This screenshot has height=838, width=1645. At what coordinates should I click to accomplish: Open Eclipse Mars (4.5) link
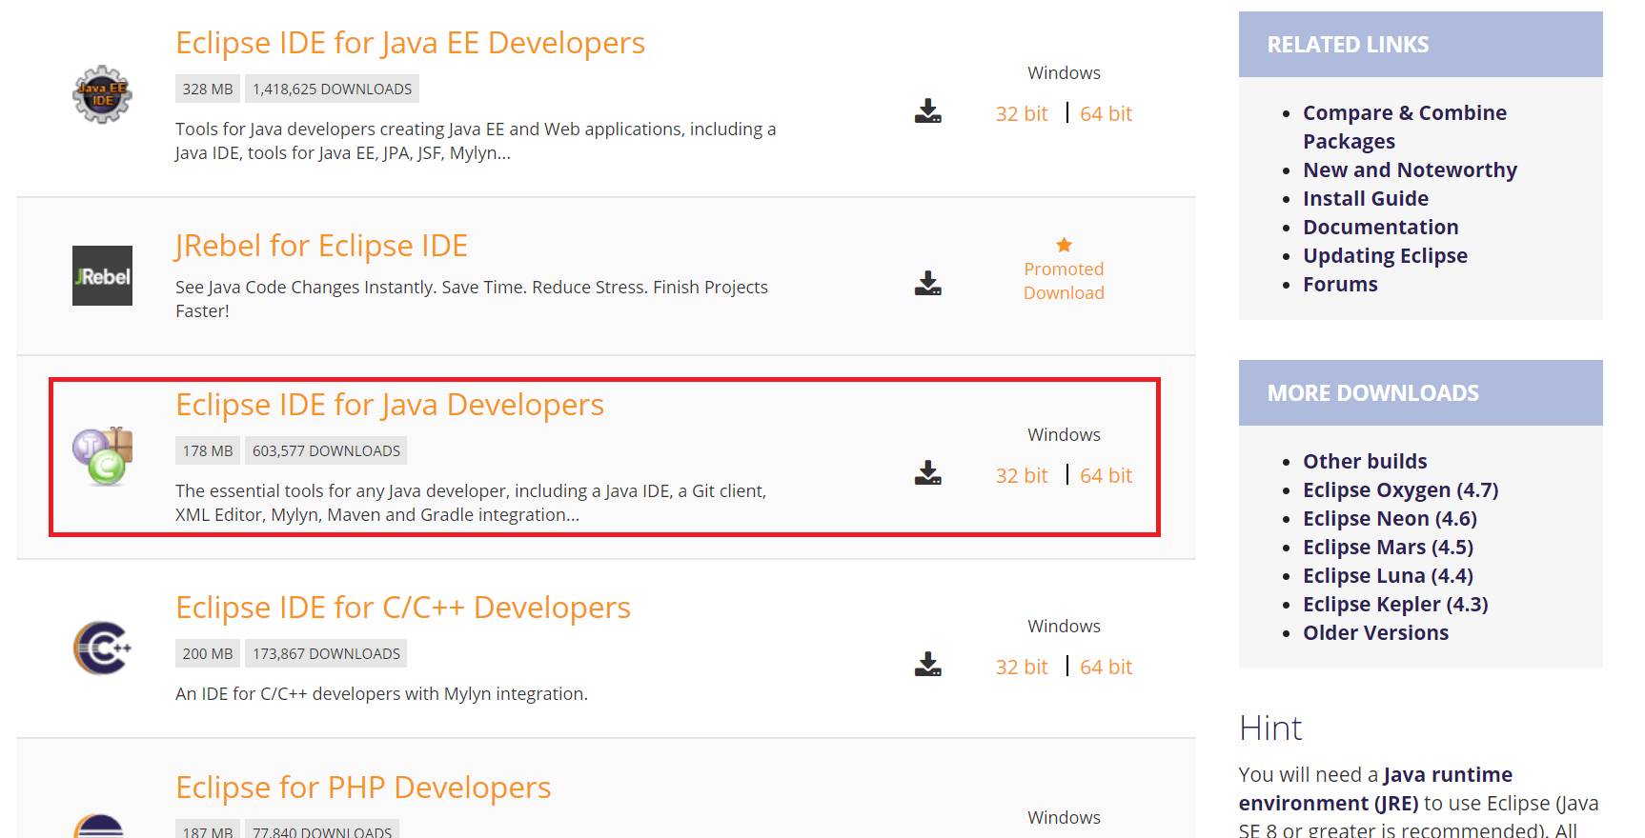click(1388, 547)
